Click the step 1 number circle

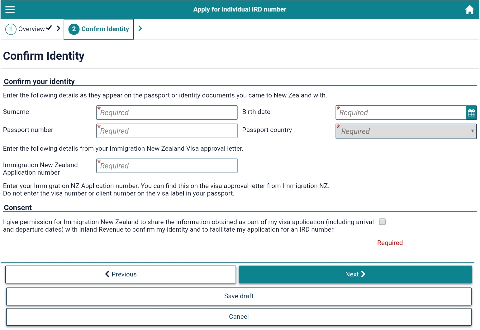point(11,29)
